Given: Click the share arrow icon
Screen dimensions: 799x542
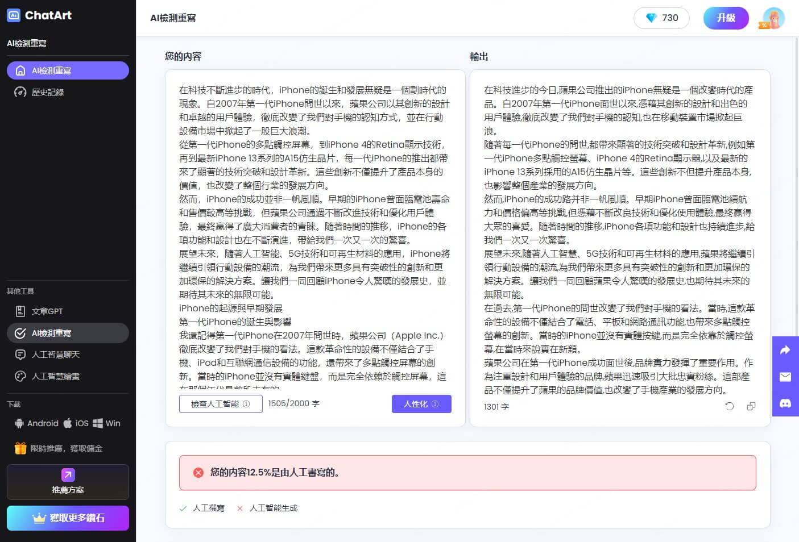Looking at the screenshot, I should coord(785,350).
